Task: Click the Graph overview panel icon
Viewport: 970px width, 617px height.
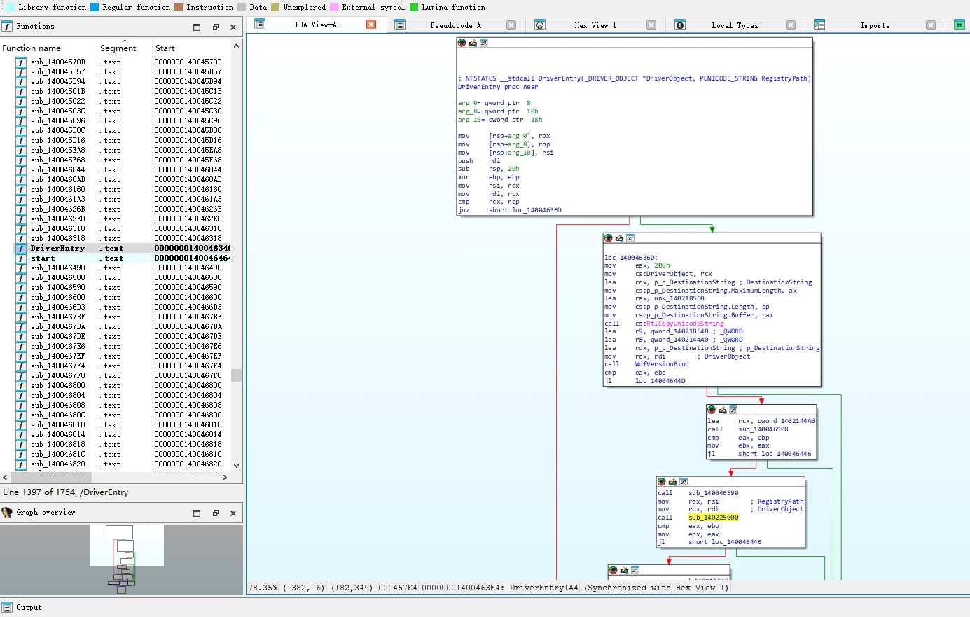Action: (x=7, y=513)
